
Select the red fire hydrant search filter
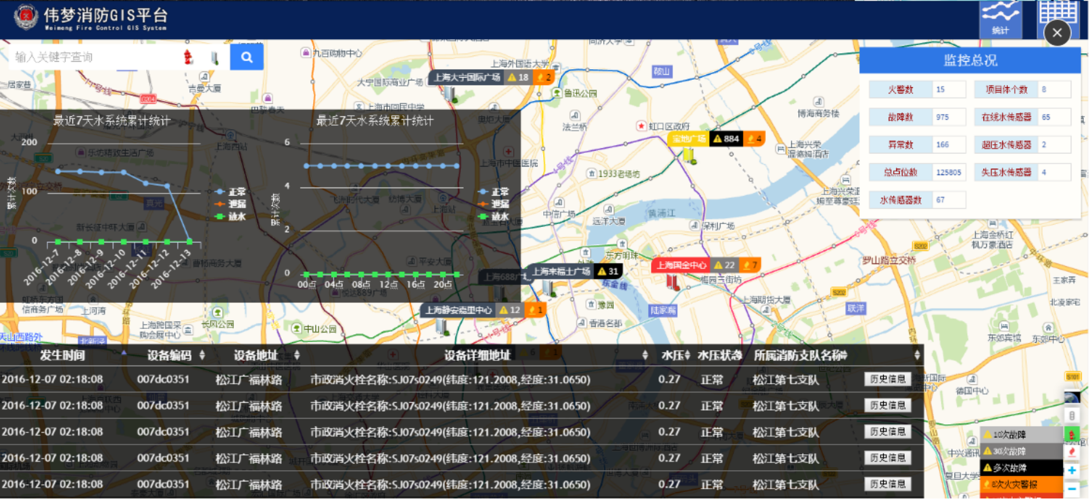pos(188,57)
